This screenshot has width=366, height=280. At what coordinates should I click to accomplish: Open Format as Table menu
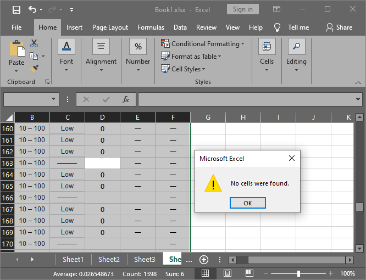(191, 56)
